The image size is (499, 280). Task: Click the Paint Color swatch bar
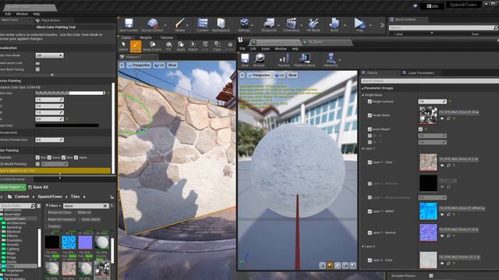(69, 93)
